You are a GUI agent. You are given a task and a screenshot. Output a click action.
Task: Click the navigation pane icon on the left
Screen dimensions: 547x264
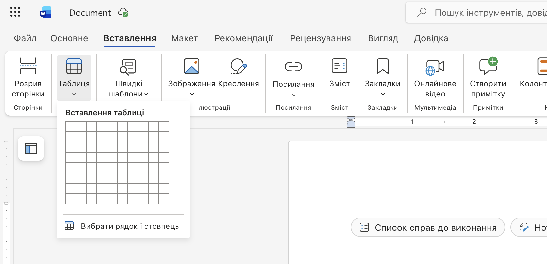pyautogui.click(x=31, y=148)
